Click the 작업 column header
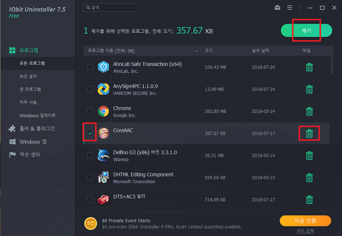This screenshot has height=236, width=342. 306,51
